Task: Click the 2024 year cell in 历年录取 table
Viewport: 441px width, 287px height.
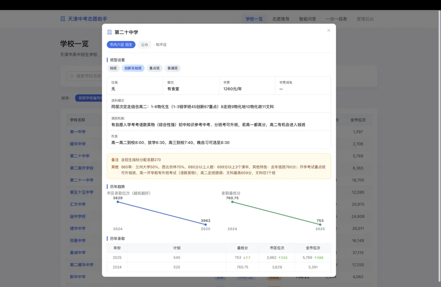Action: click(117, 267)
